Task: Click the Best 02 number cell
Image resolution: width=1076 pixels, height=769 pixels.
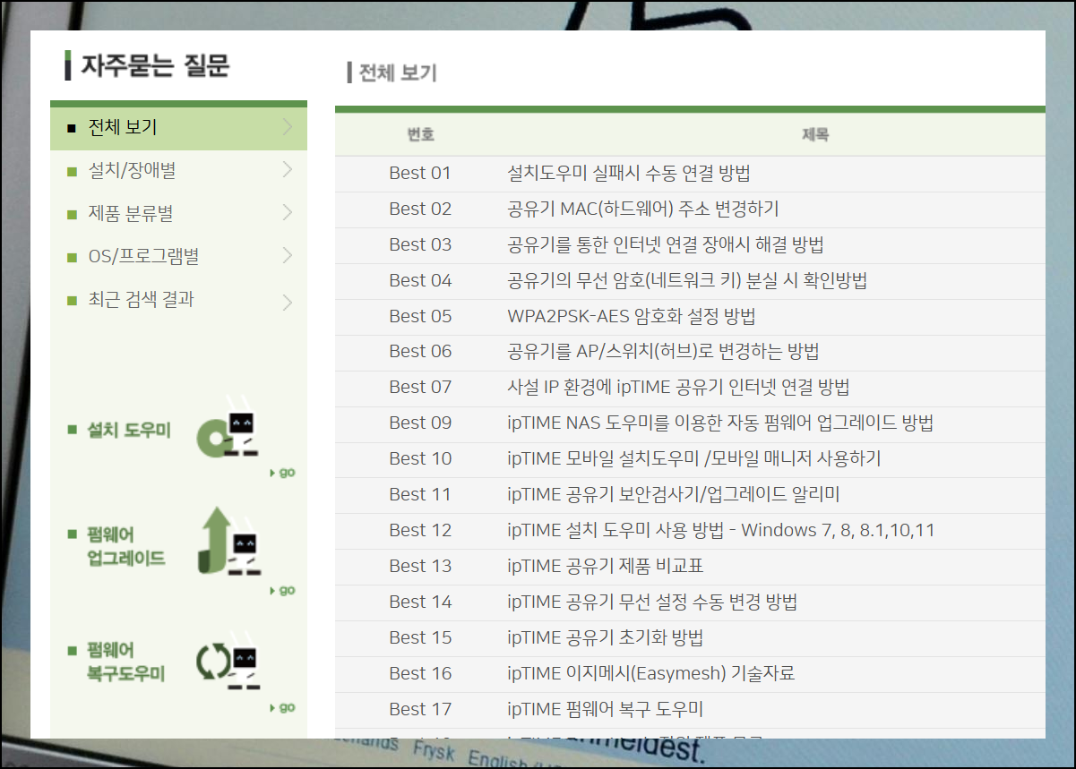Action: coord(420,209)
